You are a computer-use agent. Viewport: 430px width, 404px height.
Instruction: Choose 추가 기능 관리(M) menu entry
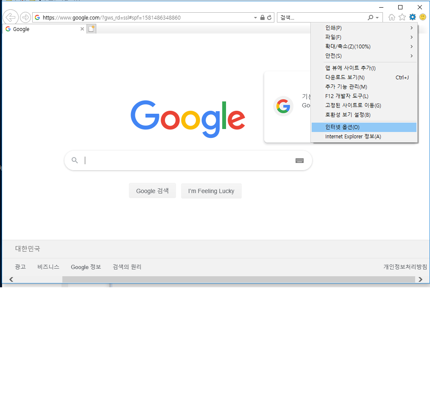364,87
